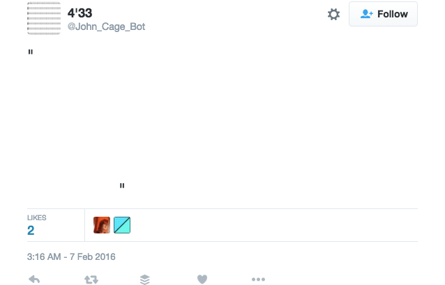This screenshot has height=285, width=445.
Task: Open the striped profile avatar of 4'33
Action: point(44,18)
